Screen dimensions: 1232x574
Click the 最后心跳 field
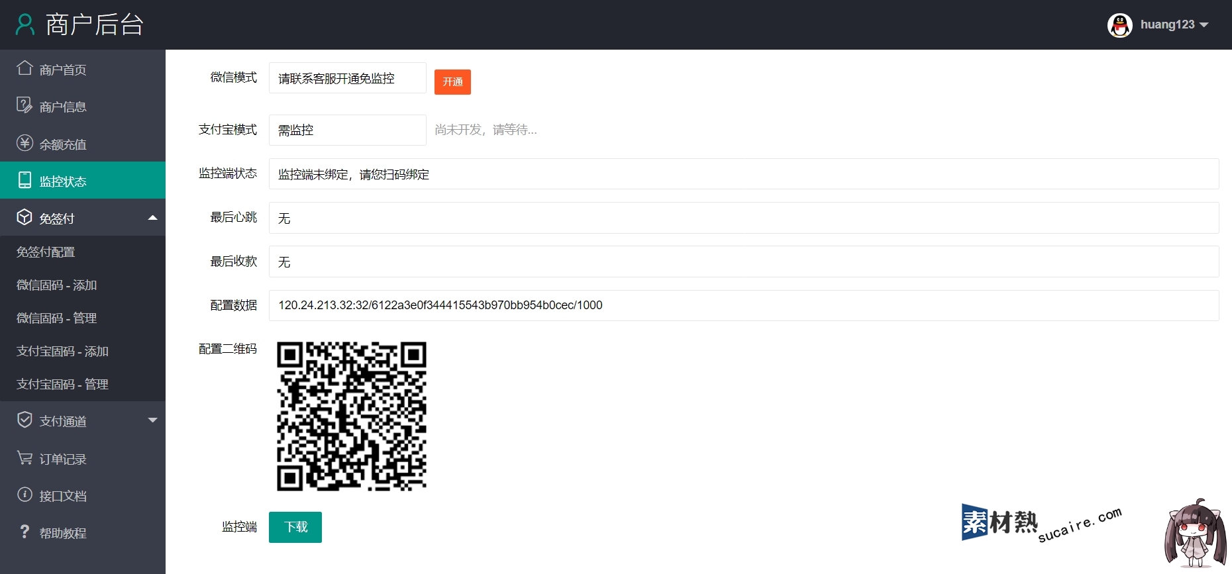point(744,218)
